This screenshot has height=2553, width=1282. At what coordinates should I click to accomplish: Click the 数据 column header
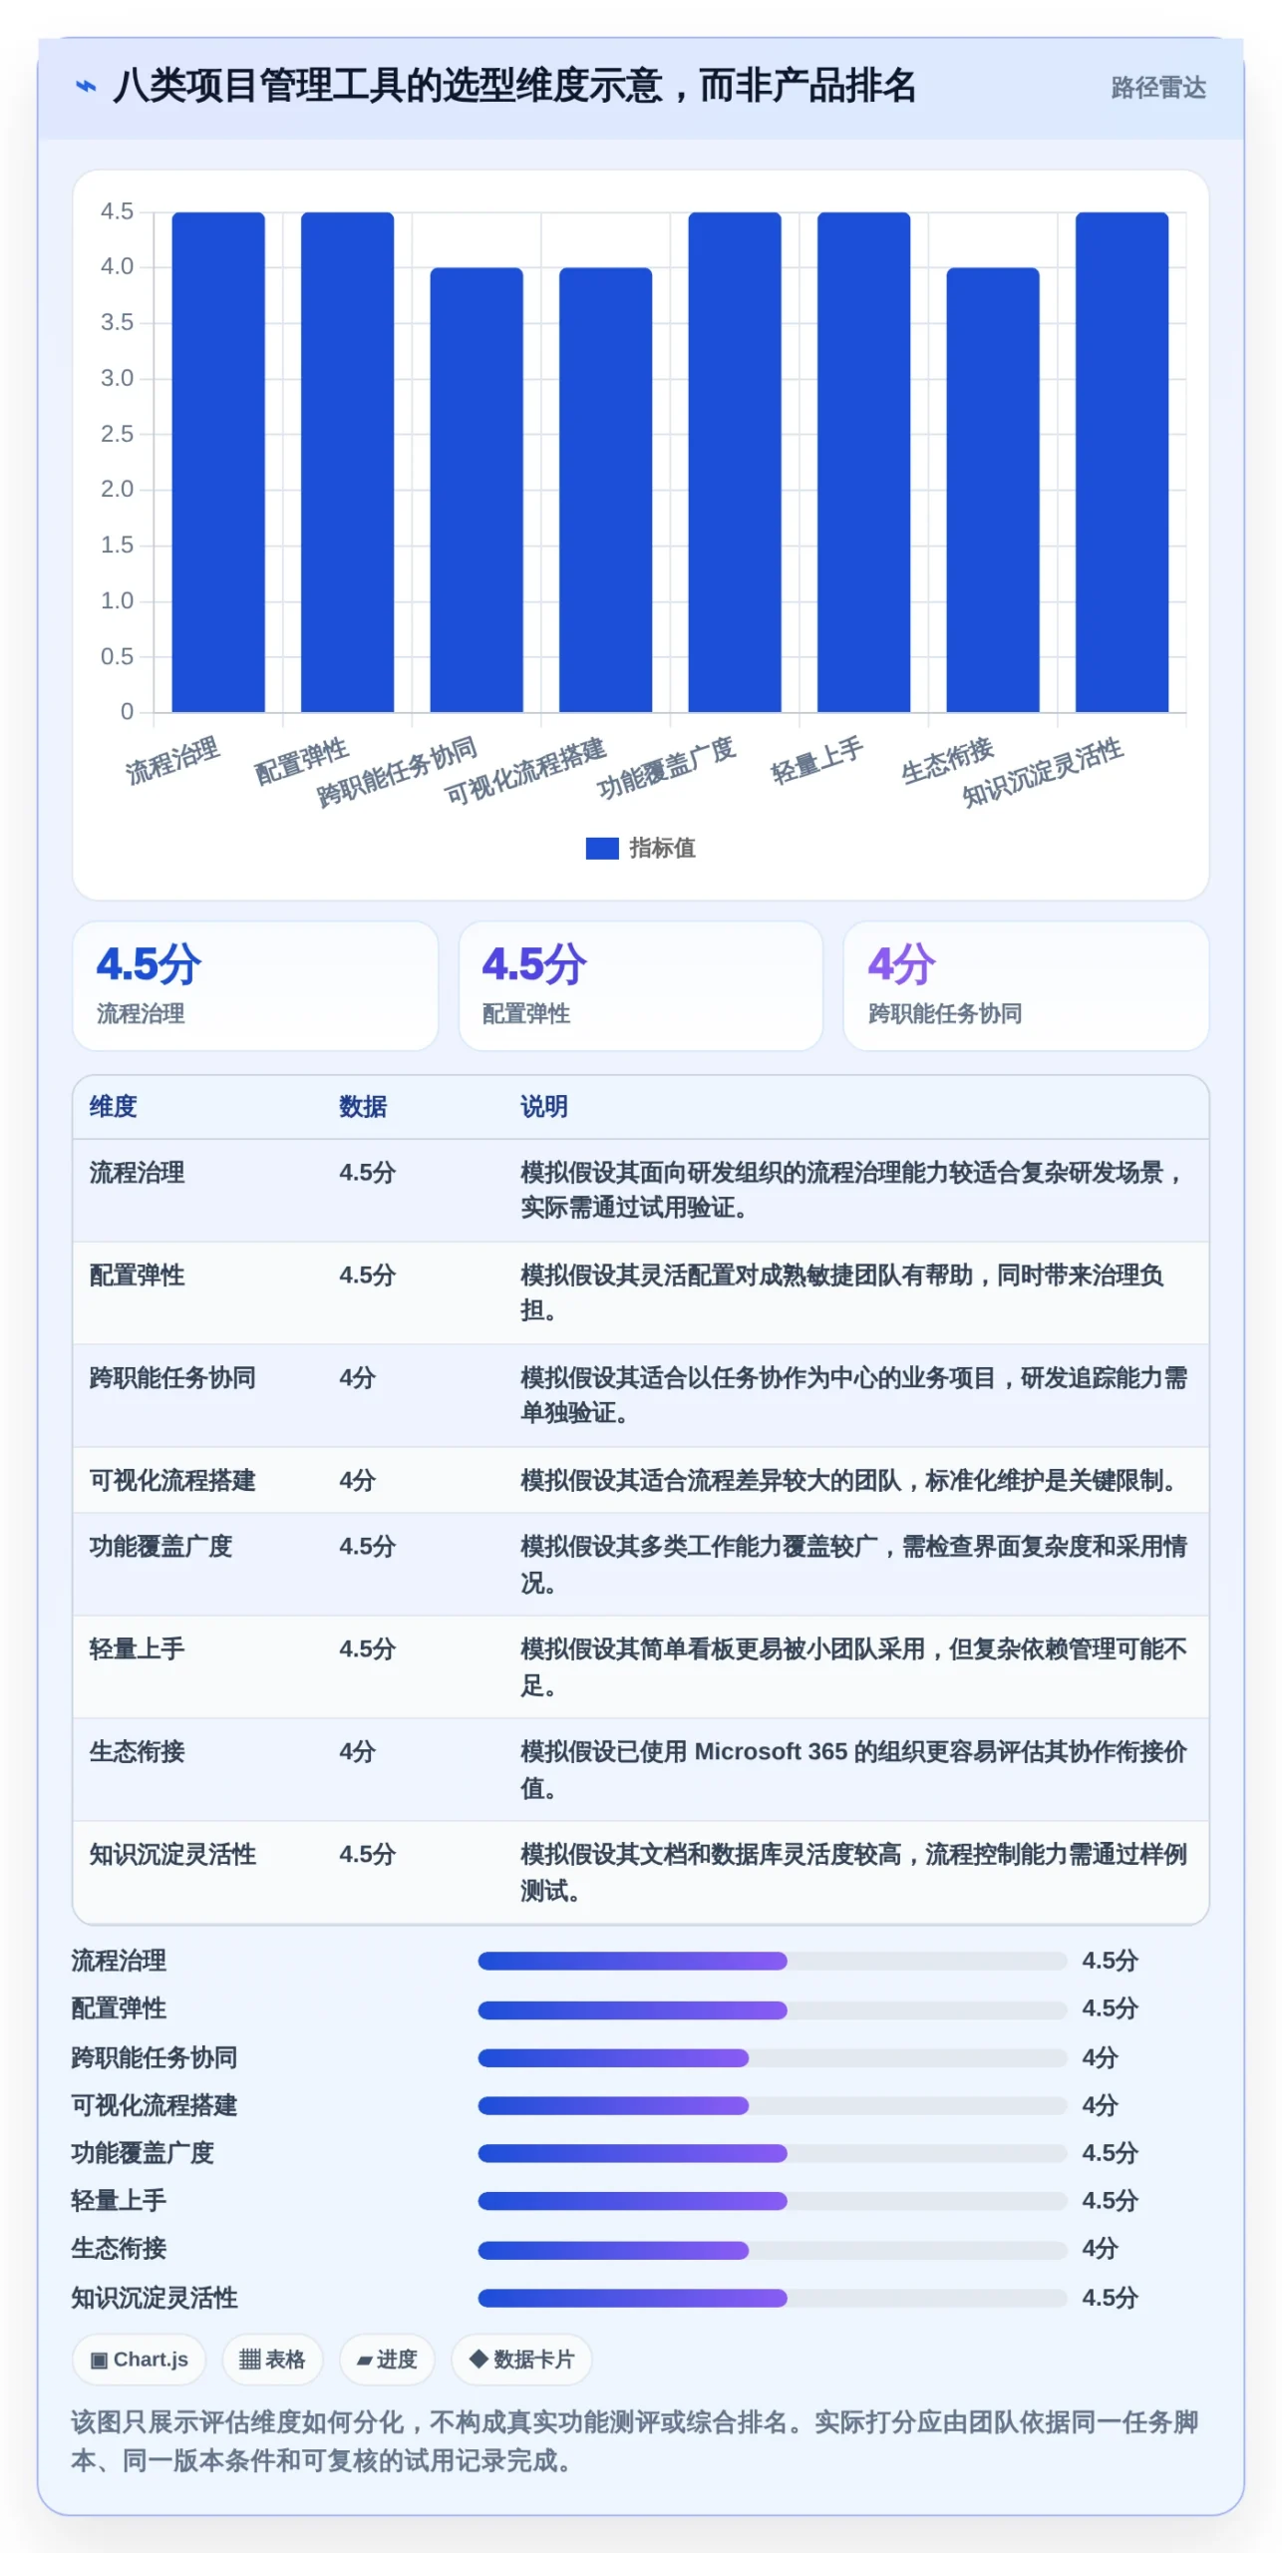(363, 1106)
